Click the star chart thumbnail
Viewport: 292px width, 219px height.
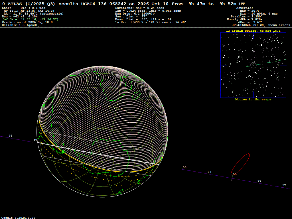[253, 65]
